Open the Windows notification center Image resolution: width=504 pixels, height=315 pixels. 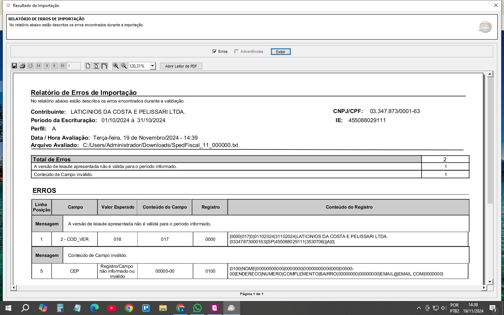(493, 308)
